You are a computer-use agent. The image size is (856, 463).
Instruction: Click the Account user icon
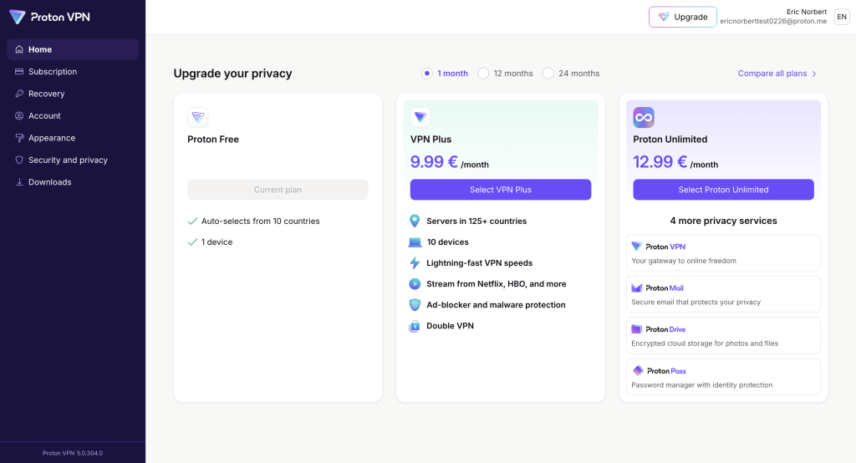tap(19, 115)
